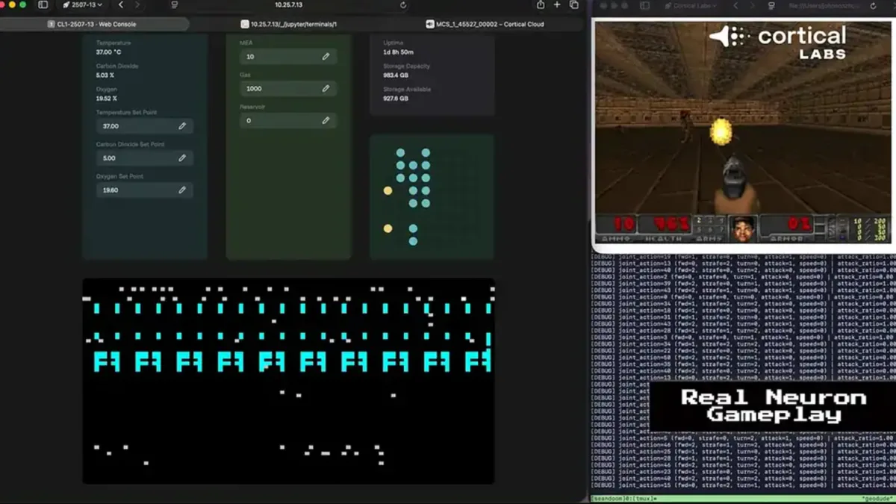The height and width of the screenshot is (504, 896).
Task: Go back in the Cortical Labs browser window
Action: (x=735, y=5)
